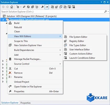Click the Search Solution Explorer field
This screenshot has width=110, height=105.
pyautogui.click(x=53, y=12)
